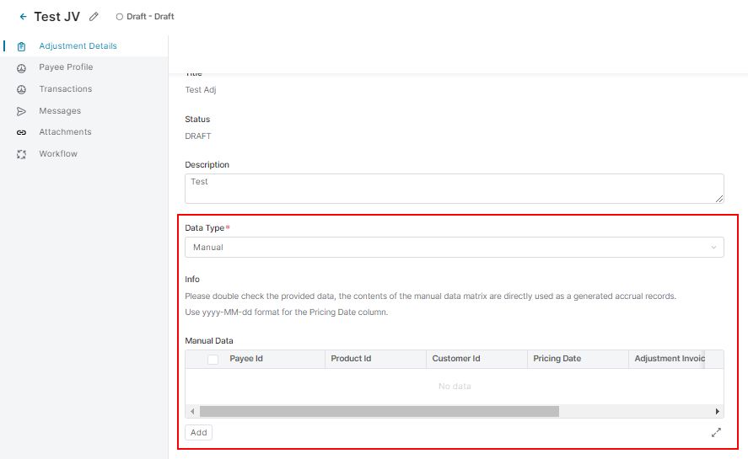
Task: Click the Adjustment Details clipboard icon
Action: tap(21, 46)
